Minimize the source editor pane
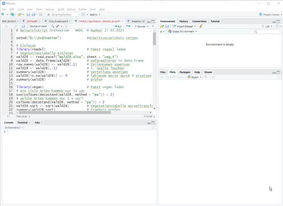 tap(149, 22)
